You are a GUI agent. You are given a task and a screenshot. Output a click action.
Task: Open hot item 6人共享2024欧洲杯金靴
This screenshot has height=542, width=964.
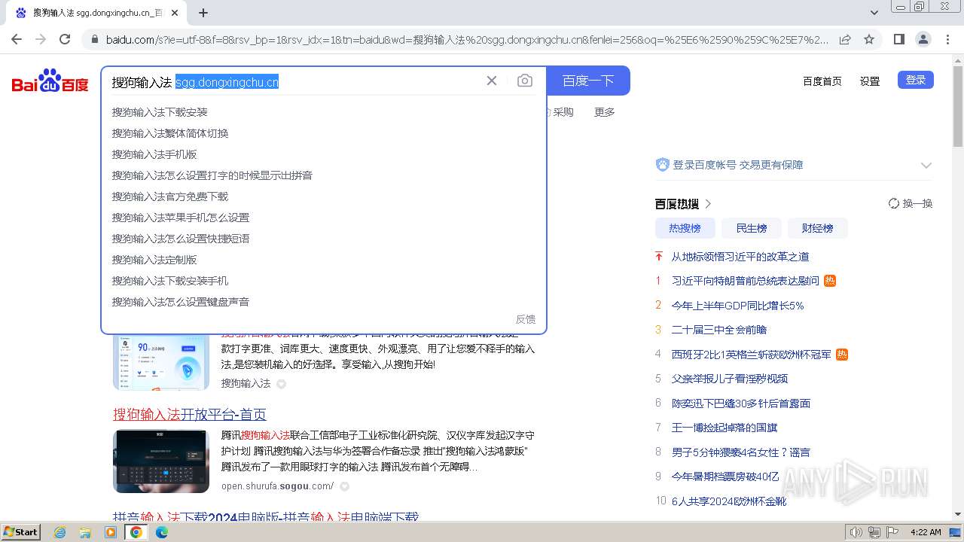pyautogui.click(x=729, y=501)
